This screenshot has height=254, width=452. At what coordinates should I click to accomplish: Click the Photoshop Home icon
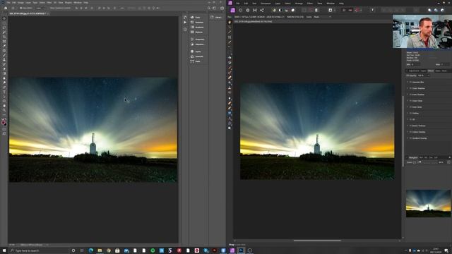(x=6, y=8)
